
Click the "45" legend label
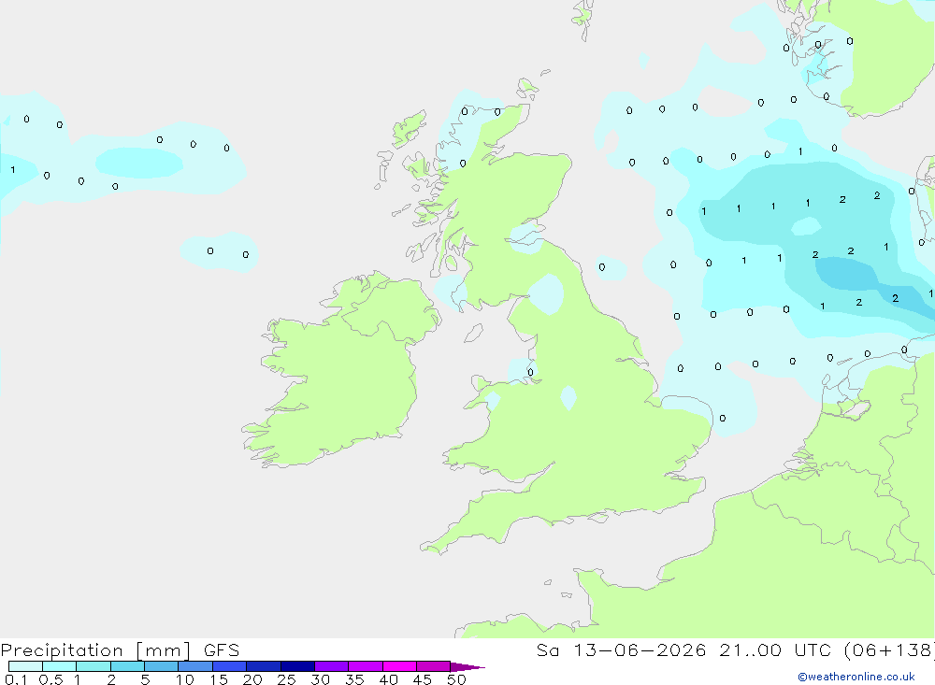pos(423,679)
